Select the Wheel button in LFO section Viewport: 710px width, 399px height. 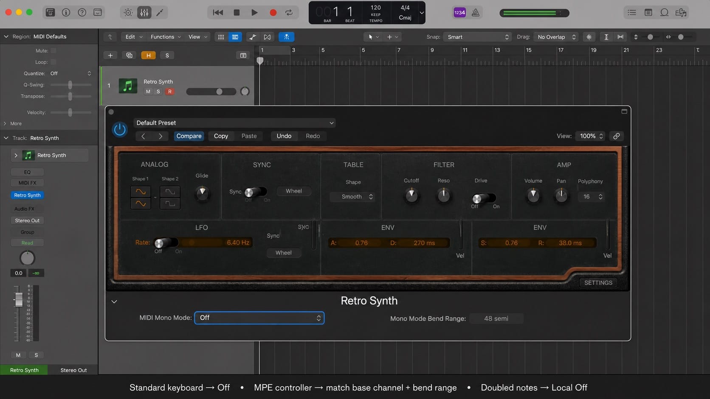point(283,253)
